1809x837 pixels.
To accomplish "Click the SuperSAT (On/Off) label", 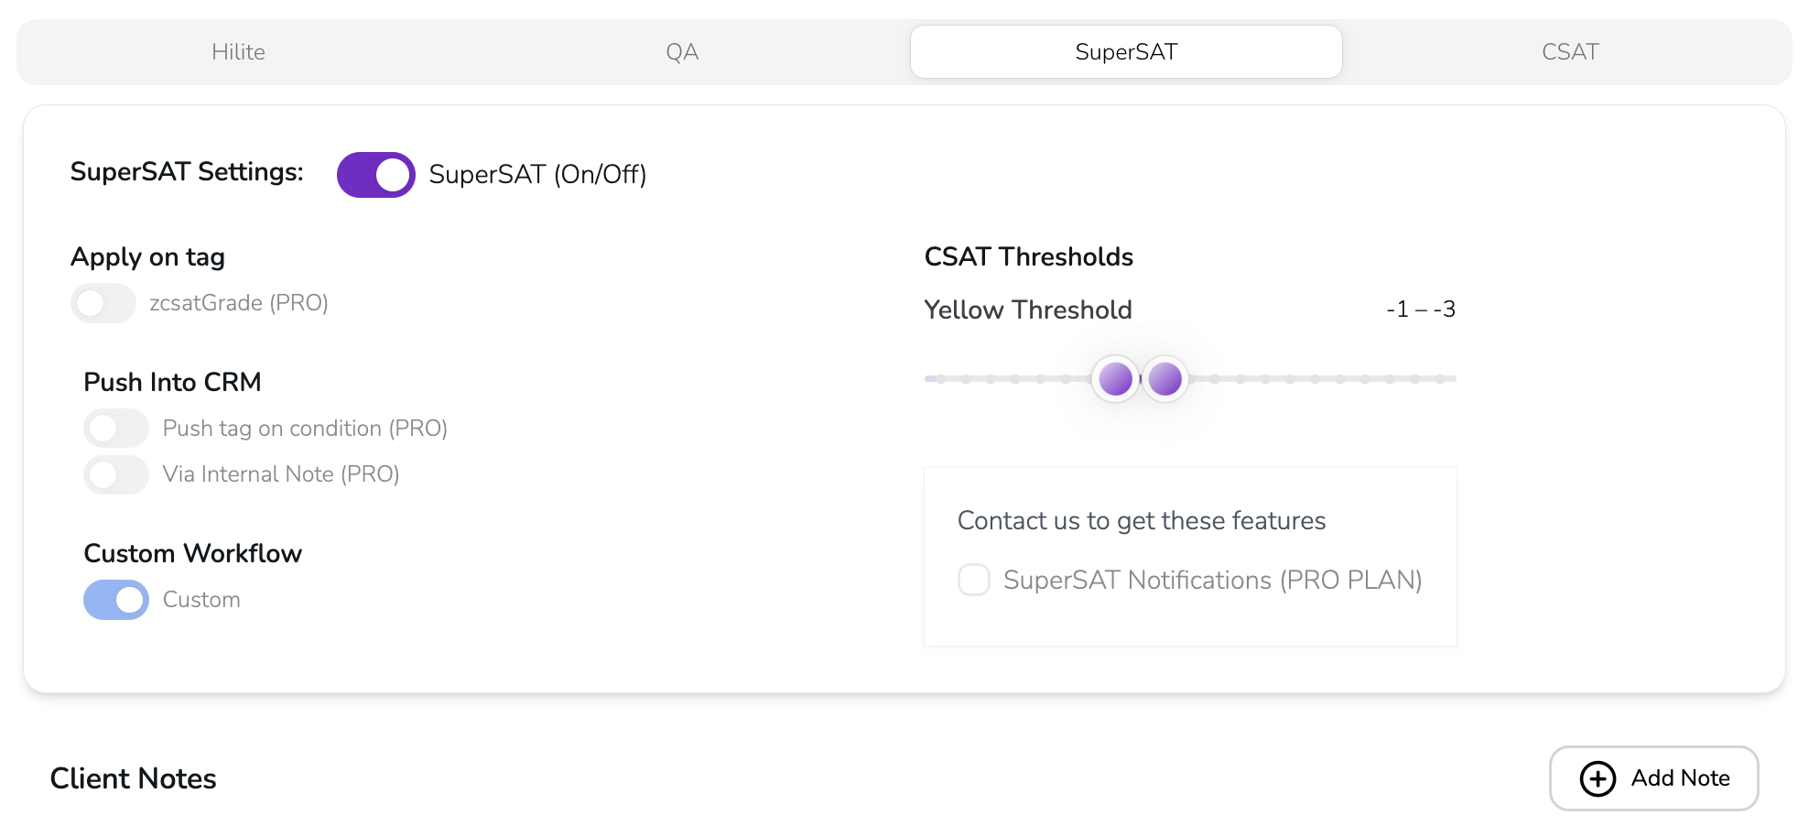I will coord(537,175).
